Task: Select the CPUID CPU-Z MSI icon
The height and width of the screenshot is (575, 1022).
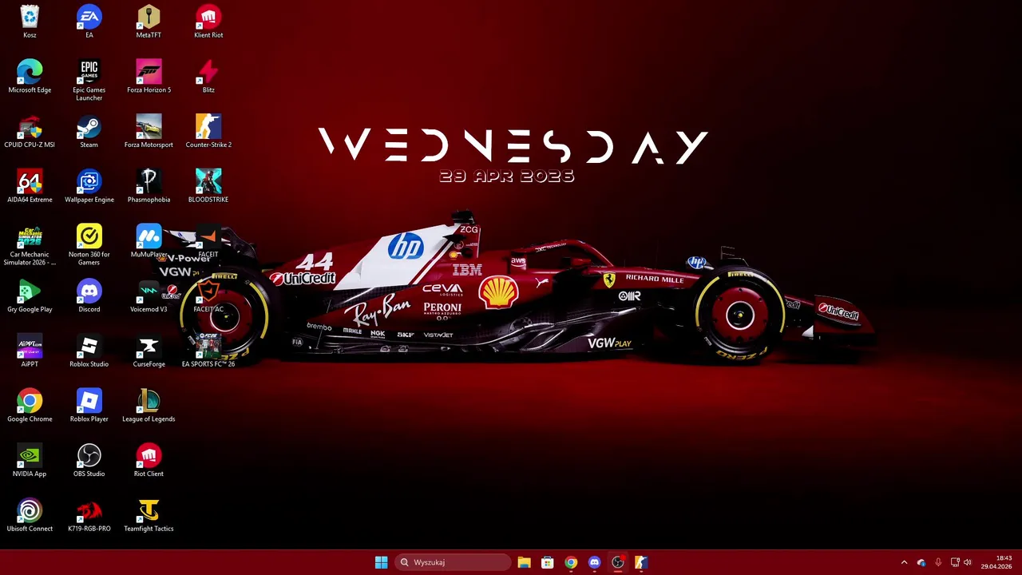Action: (30, 132)
